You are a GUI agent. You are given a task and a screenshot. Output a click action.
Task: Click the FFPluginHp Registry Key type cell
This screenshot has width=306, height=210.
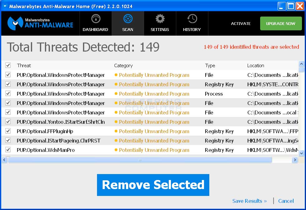coord(219,131)
